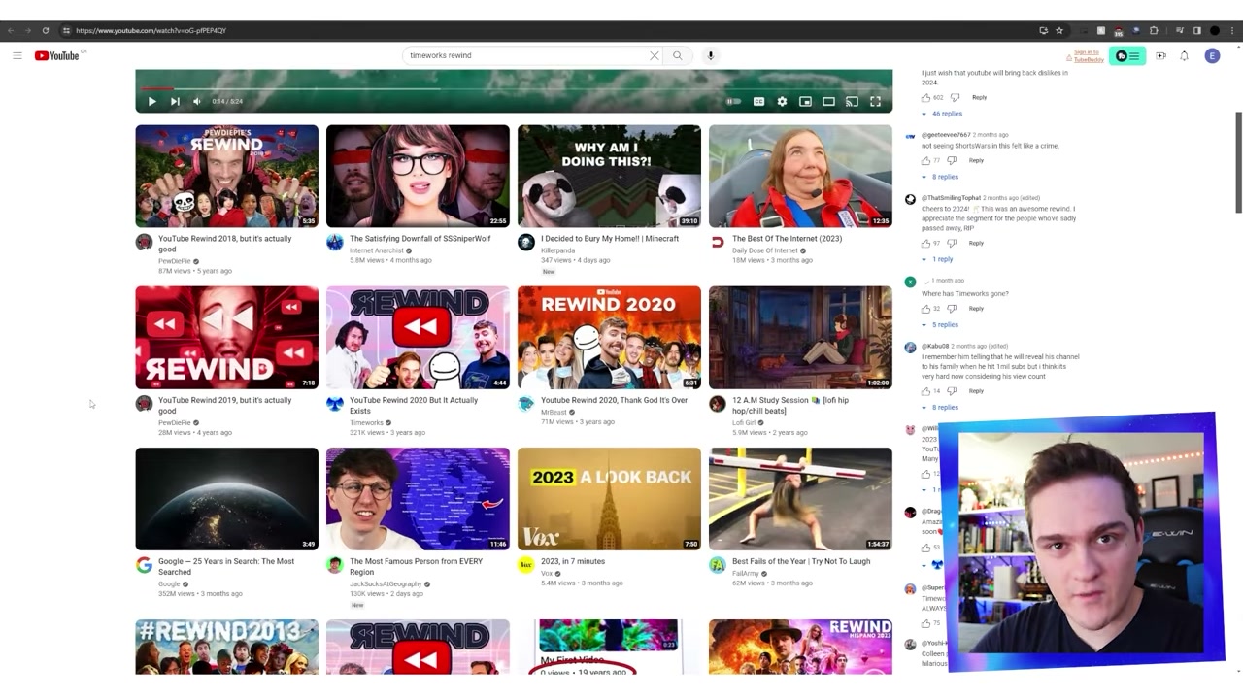Screen dimensions: 1243x699
Task: Toggle the autoplay switch in the player
Action: point(734,101)
